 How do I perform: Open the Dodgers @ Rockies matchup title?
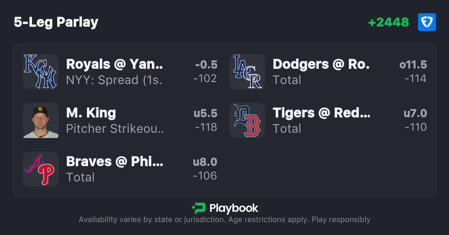(321, 64)
